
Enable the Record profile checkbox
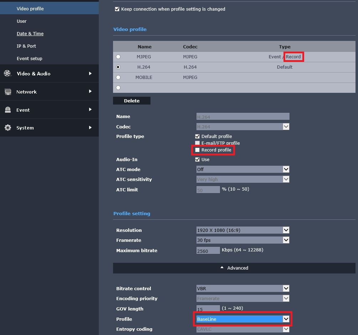coord(198,150)
